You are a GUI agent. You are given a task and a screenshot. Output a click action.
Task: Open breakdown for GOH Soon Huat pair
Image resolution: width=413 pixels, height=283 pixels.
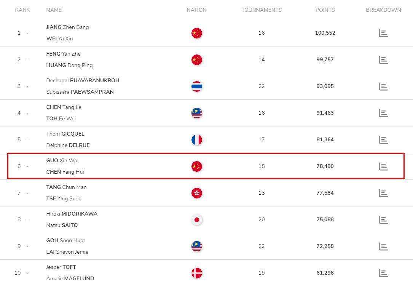pos(383,246)
